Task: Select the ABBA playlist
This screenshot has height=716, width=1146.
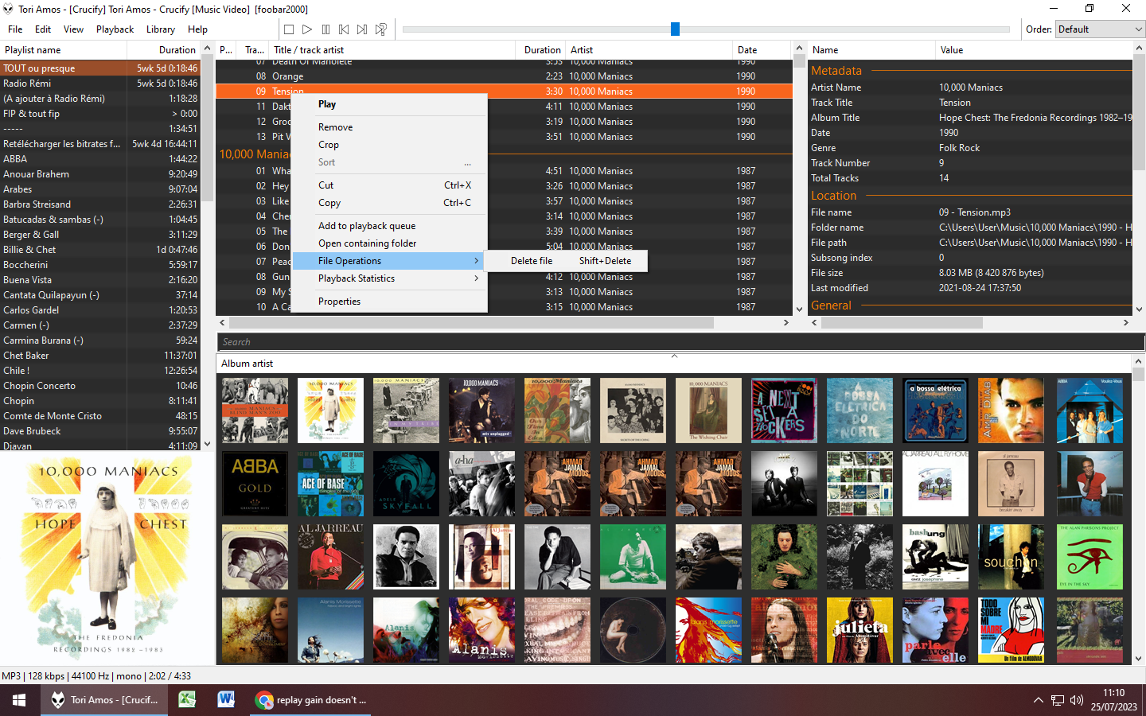Action: pyautogui.click(x=100, y=159)
